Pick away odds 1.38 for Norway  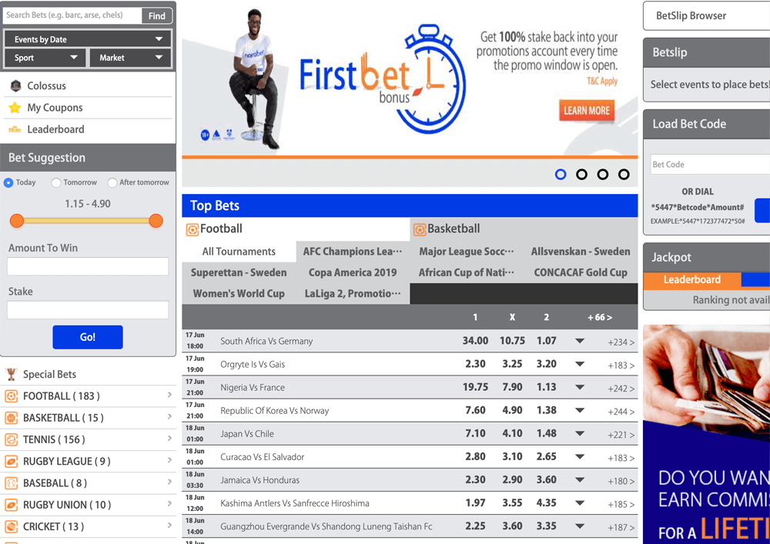[x=546, y=410]
